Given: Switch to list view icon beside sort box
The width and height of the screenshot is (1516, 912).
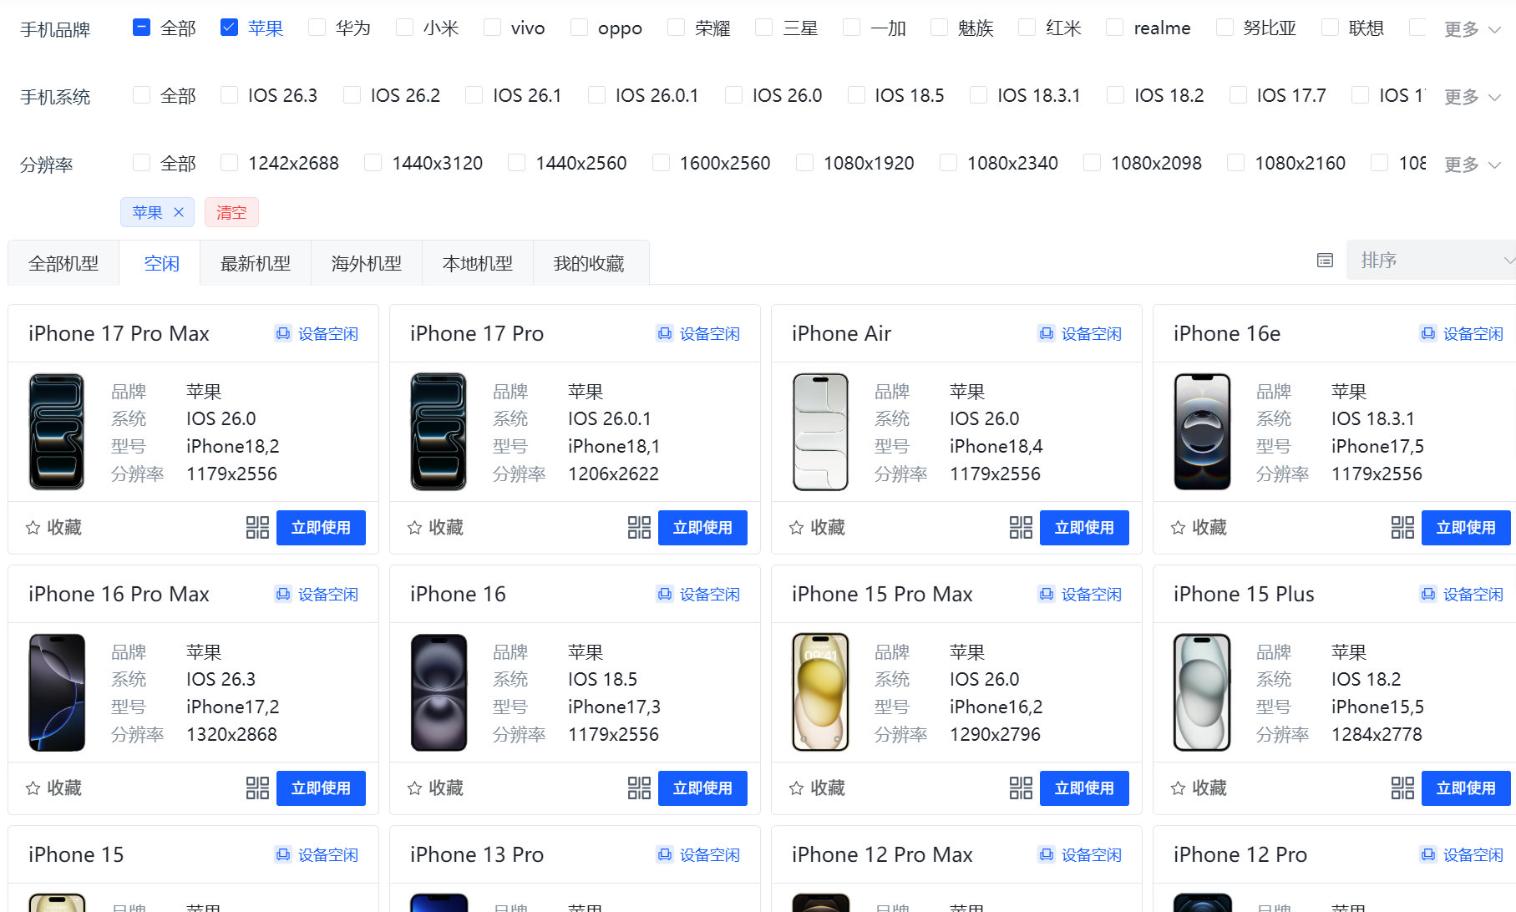Looking at the screenshot, I should [1325, 261].
